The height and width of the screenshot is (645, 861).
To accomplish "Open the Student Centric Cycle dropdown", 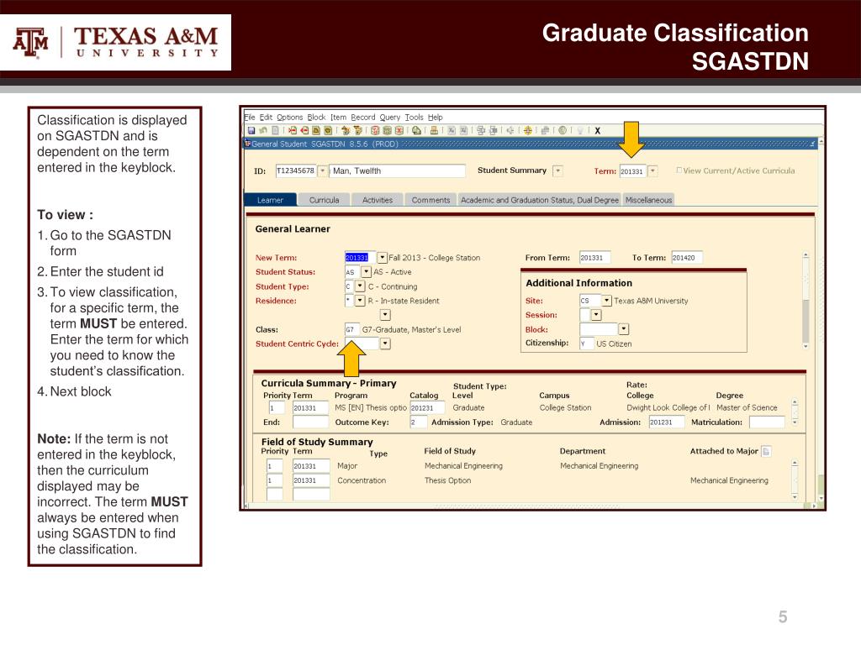I will coord(385,343).
